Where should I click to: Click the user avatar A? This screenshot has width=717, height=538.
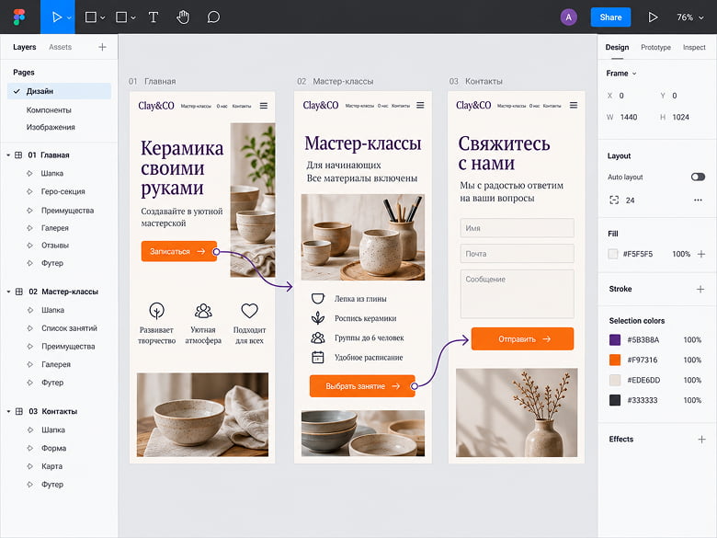coord(568,17)
